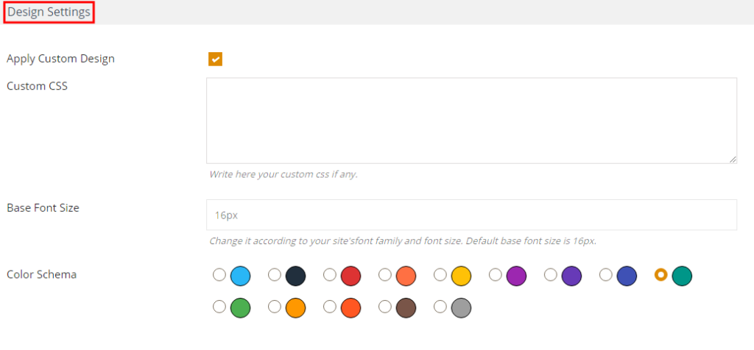Select the light blue color schema radio
Image resolution: width=754 pixels, height=350 pixels.
coord(219,275)
